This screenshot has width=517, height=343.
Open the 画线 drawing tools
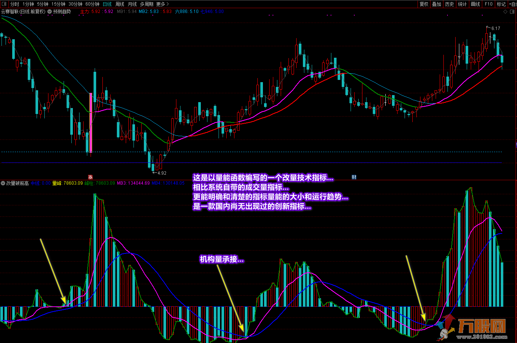[475, 4]
